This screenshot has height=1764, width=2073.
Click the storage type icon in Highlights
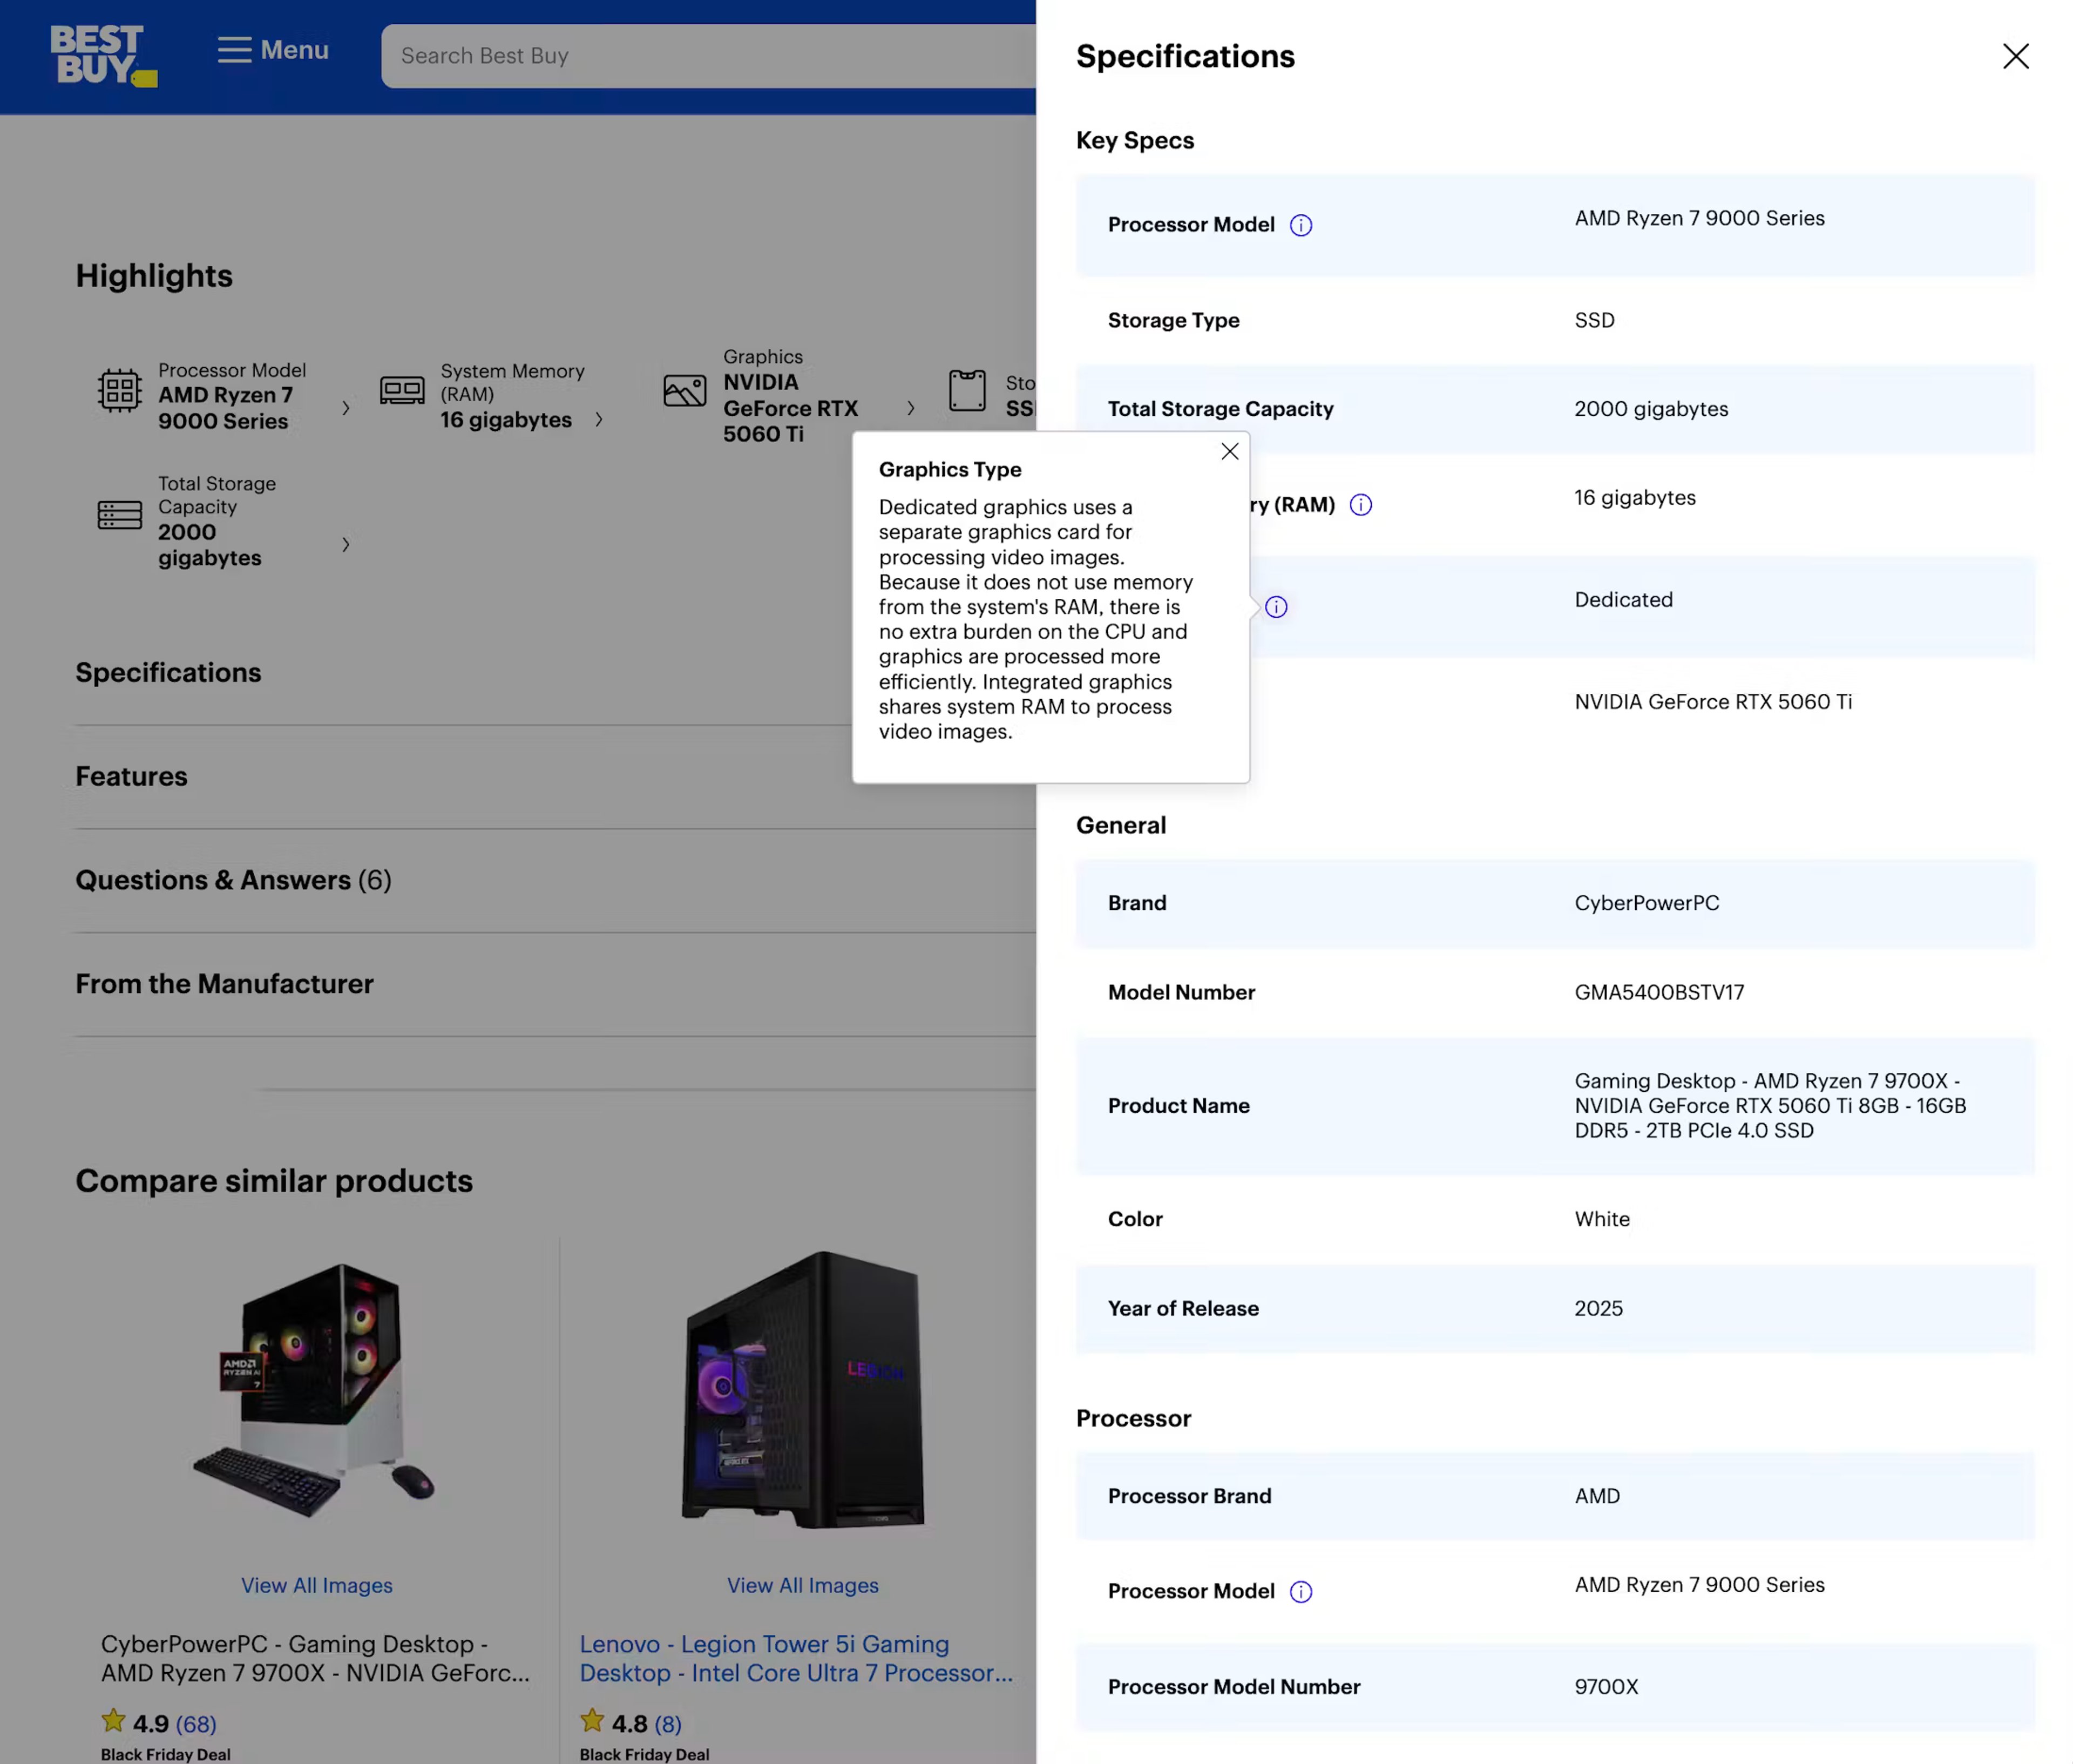(x=967, y=390)
